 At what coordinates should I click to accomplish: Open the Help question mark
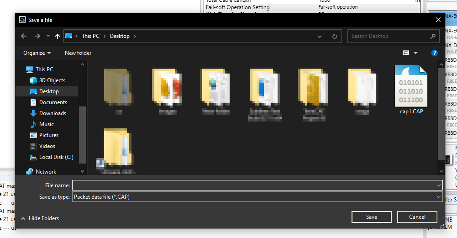[434, 53]
